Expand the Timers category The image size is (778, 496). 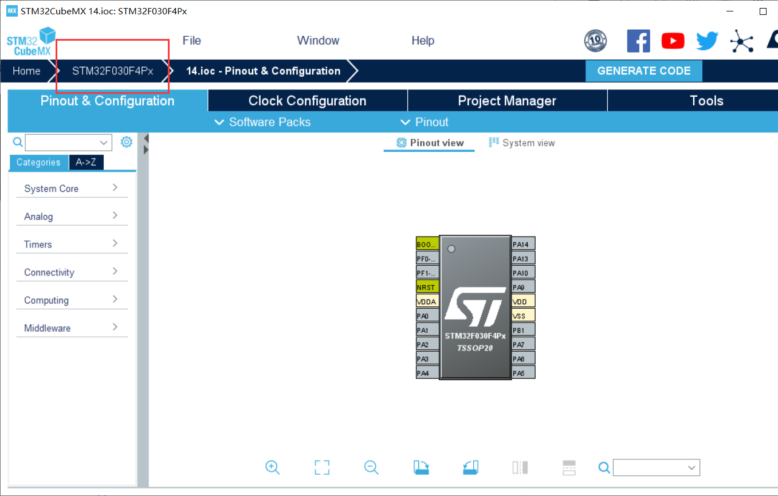tap(72, 244)
